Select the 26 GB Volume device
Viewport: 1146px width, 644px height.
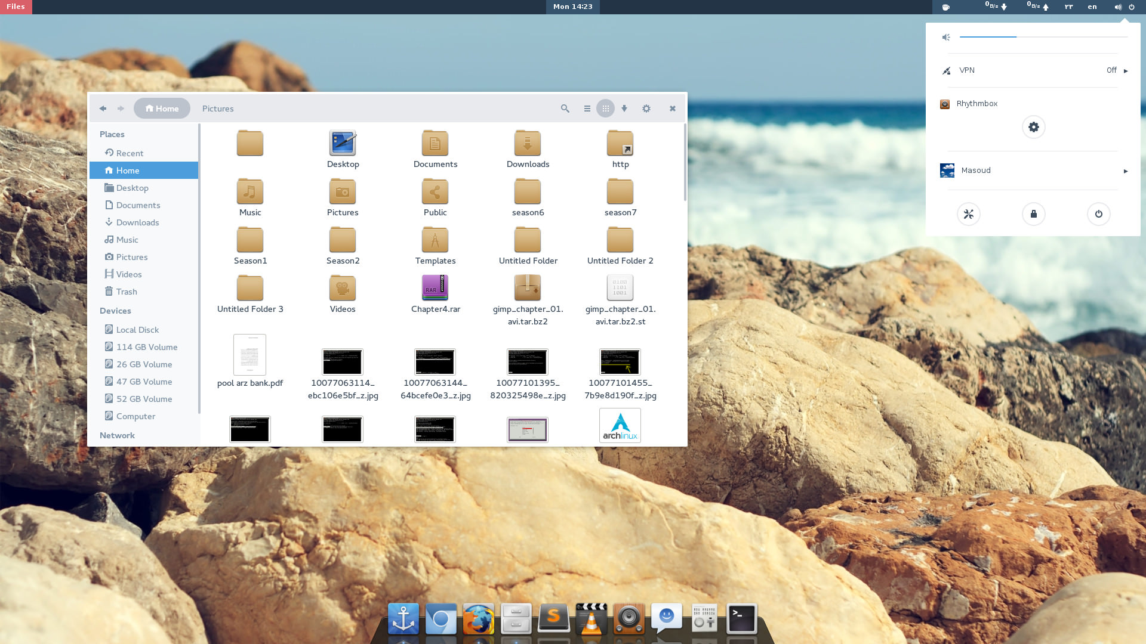coord(144,364)
